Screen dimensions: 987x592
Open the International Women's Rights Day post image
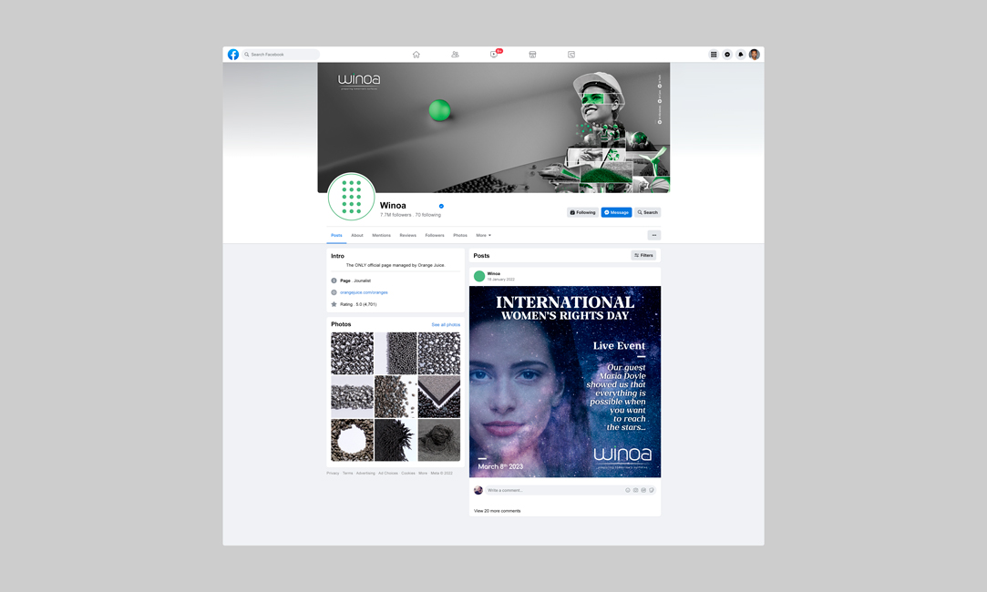tap(565, 382)
